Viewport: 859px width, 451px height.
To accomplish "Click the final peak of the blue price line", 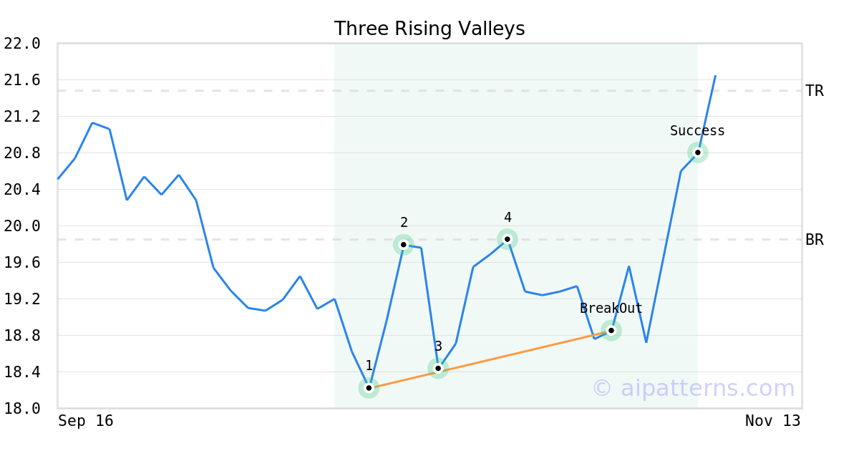I will pos(715,76).
